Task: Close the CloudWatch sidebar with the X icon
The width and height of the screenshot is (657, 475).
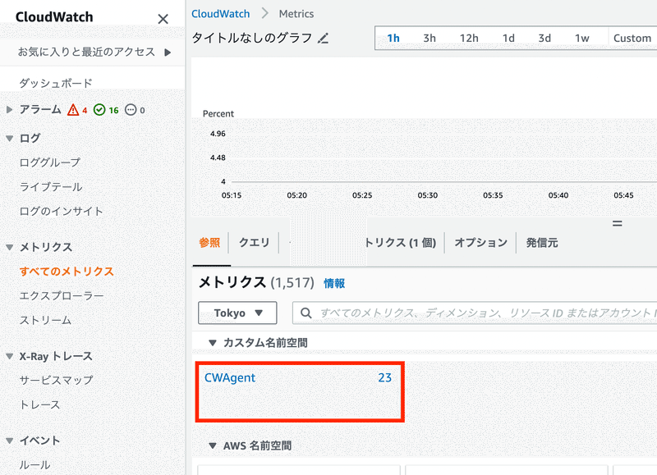Action: coord(163,18)
